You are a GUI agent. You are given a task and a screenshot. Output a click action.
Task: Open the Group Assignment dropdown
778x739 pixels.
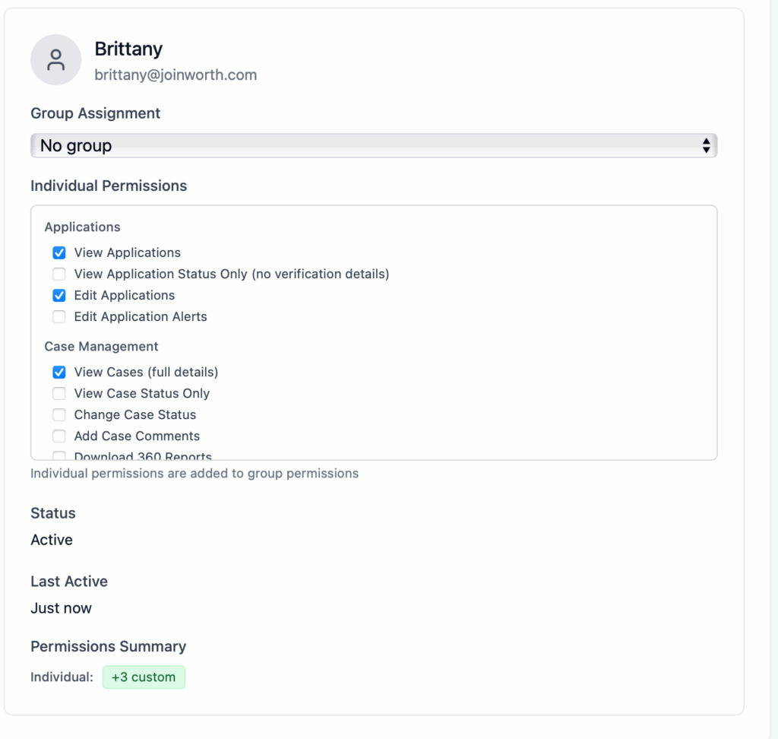pos(372,145)
